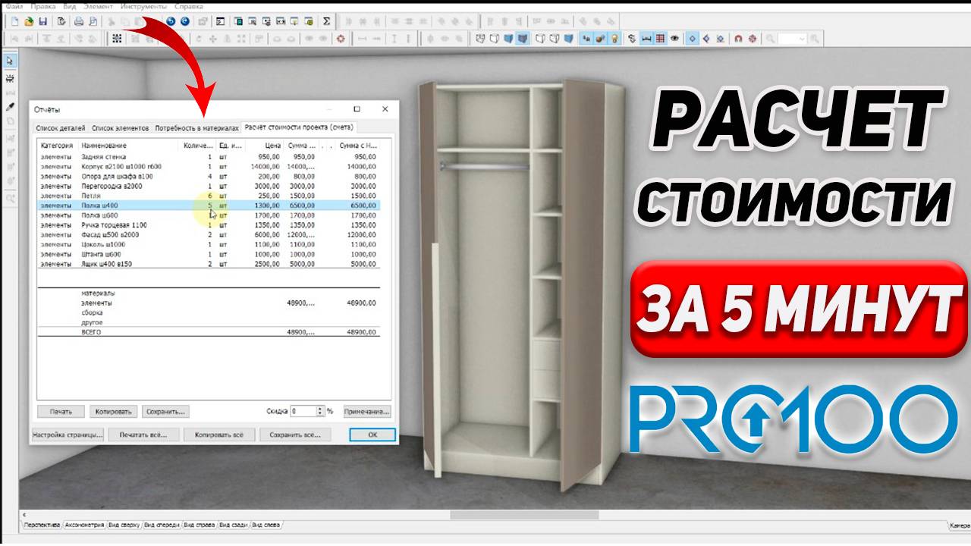
Task: Select the Петля row
Action: pyautogui.click(x=209, y=196)
